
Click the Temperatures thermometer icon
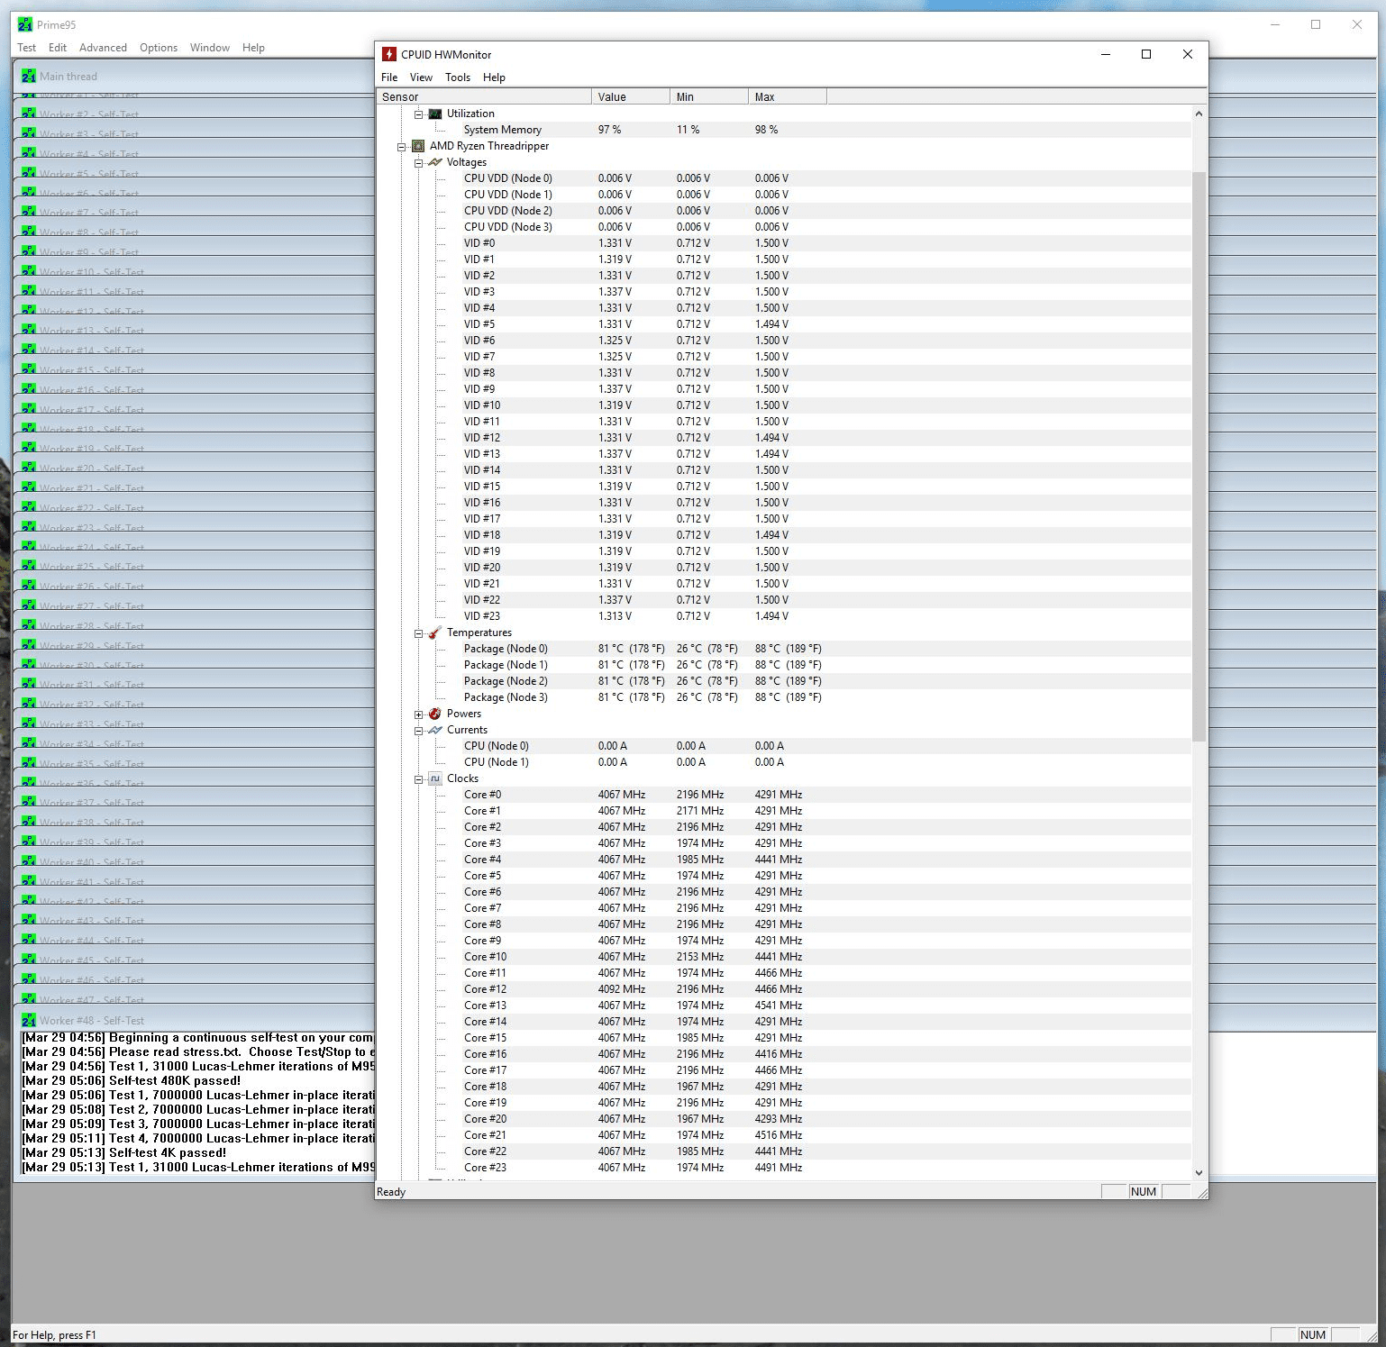[x=435, y=633]
